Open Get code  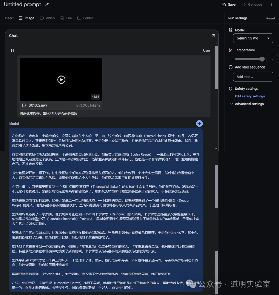coord(252,4)
